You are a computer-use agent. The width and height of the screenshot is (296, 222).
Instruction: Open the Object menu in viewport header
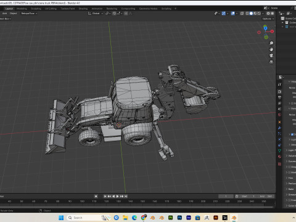13,14
